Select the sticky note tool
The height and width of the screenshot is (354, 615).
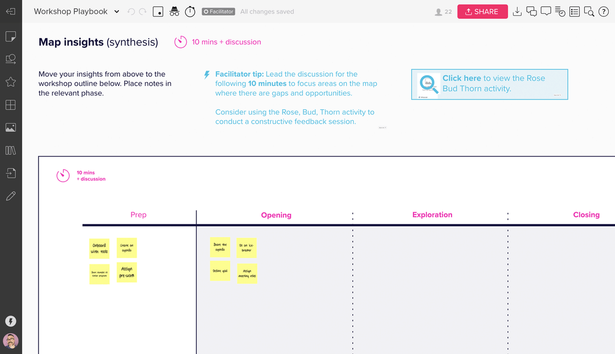(x=10, y=36)
